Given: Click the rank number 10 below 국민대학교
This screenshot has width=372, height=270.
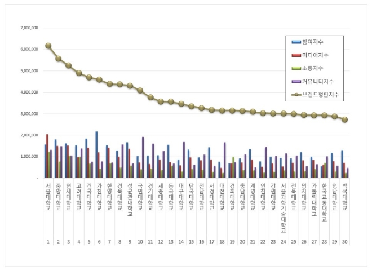Looking at the screenshot, I should pyautogui.click(x=140, y=242).
